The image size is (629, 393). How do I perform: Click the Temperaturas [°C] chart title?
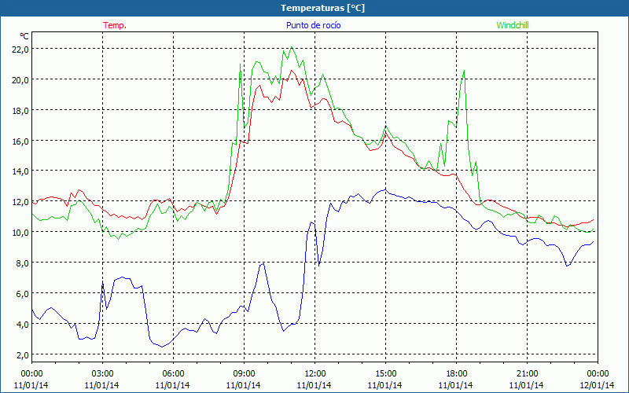coord(322,8)
